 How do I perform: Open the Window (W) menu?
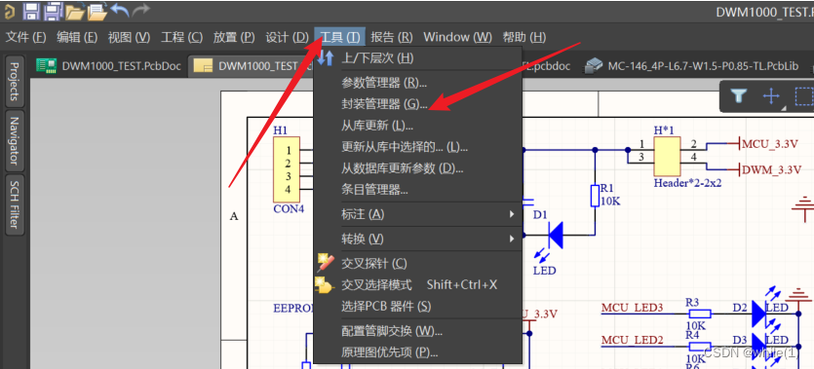click(x=458, y=37)
